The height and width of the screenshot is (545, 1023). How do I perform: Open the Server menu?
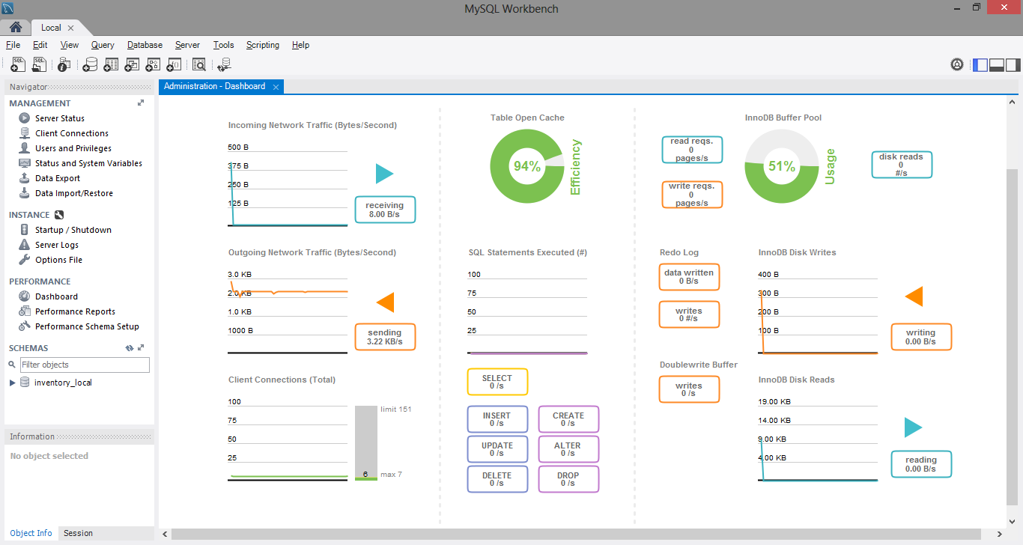coord(187,45)
